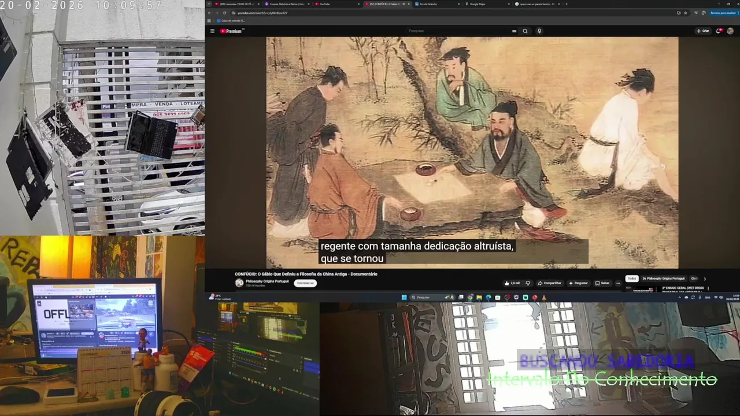Open Microsoft Store from the taskbar
The height and width of the screenshot is (416, 740).
(x=498, y=298)
